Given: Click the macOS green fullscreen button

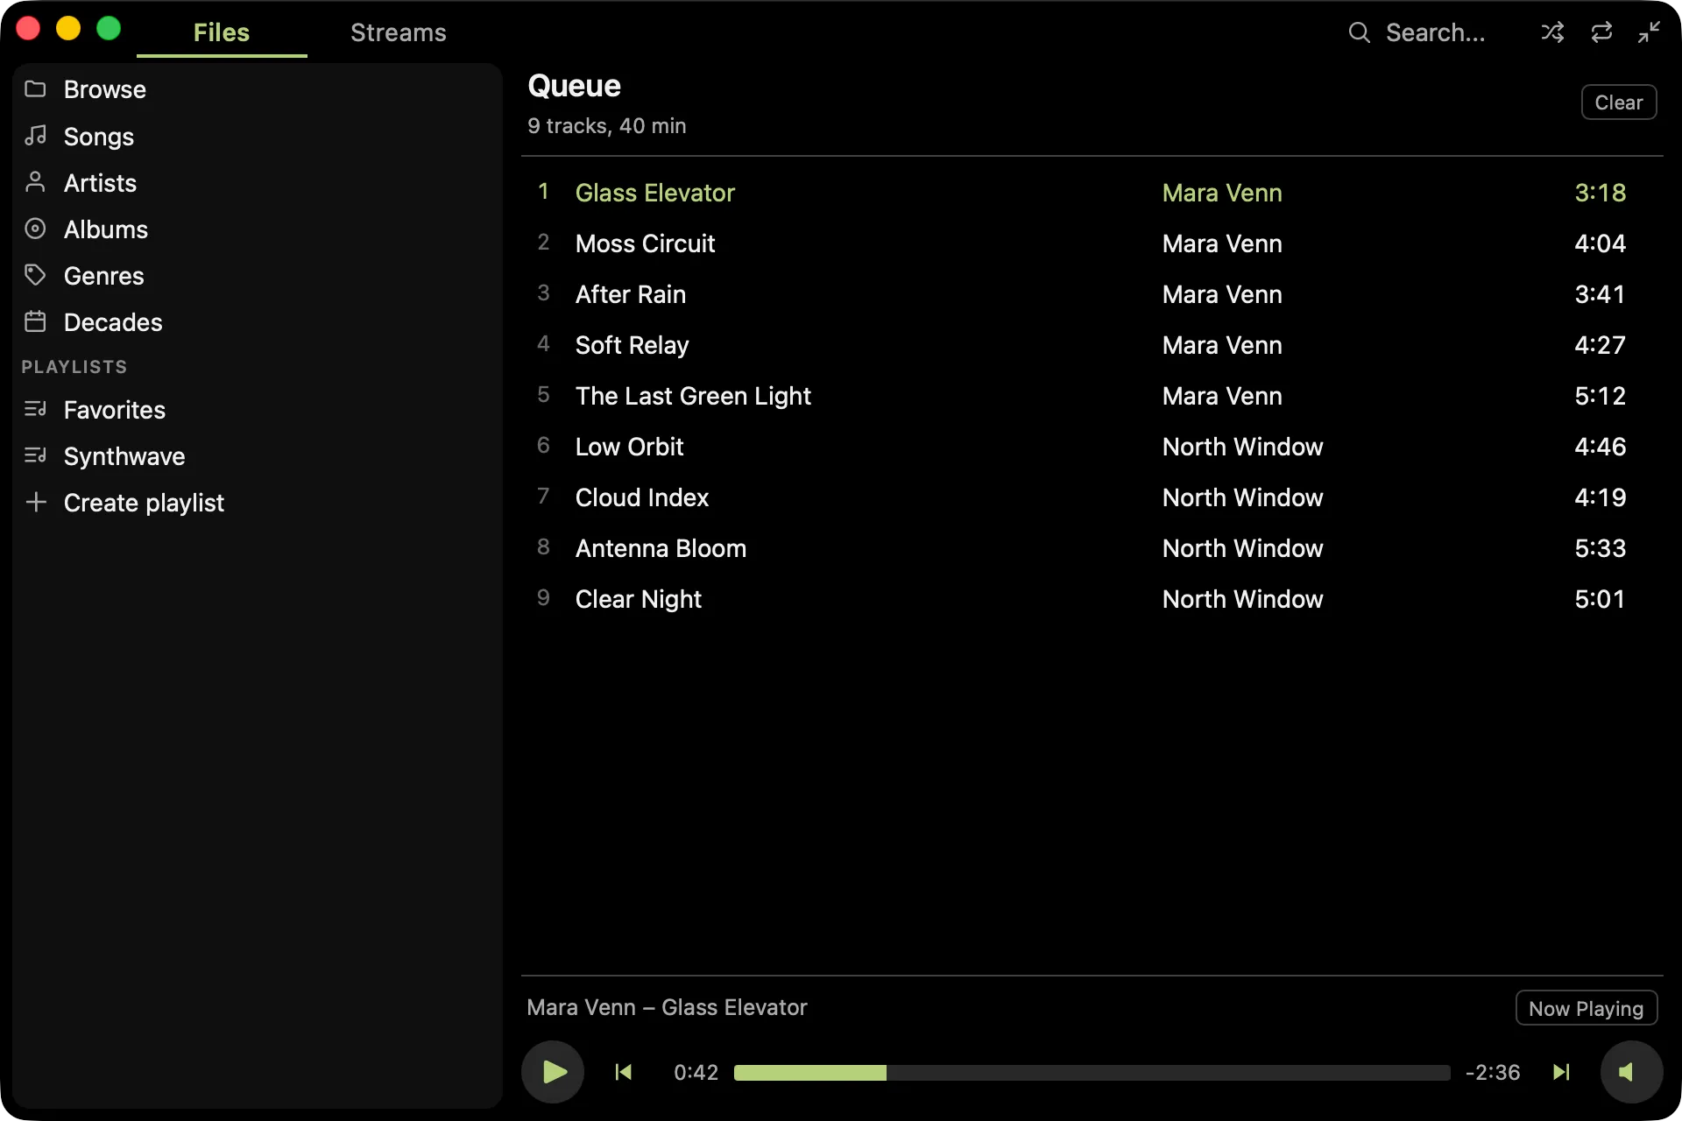Looking at the screenshot, I should click(109, 28).
